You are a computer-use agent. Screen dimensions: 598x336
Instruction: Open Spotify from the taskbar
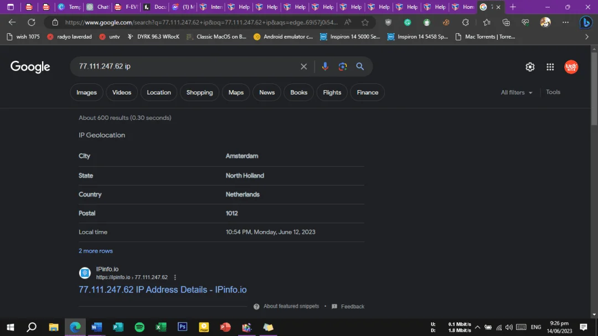pos(140,327)
